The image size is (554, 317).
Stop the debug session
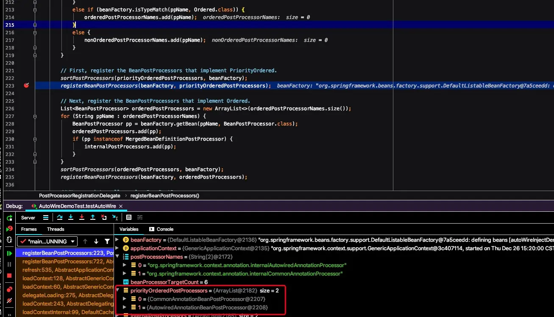(9, 275)
